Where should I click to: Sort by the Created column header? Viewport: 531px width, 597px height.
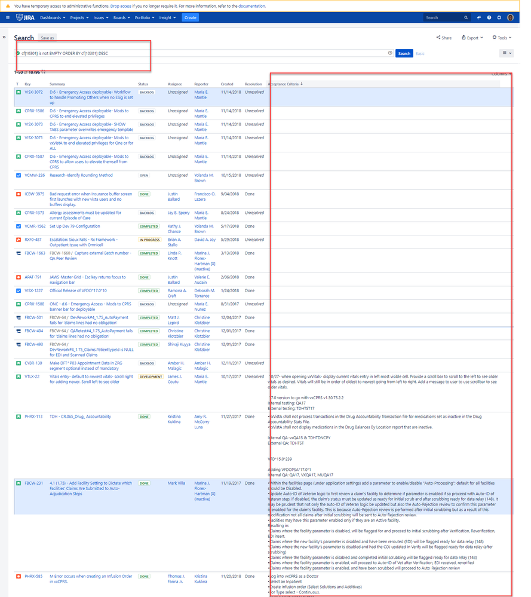pyautogui.click(x=227, y=84)
